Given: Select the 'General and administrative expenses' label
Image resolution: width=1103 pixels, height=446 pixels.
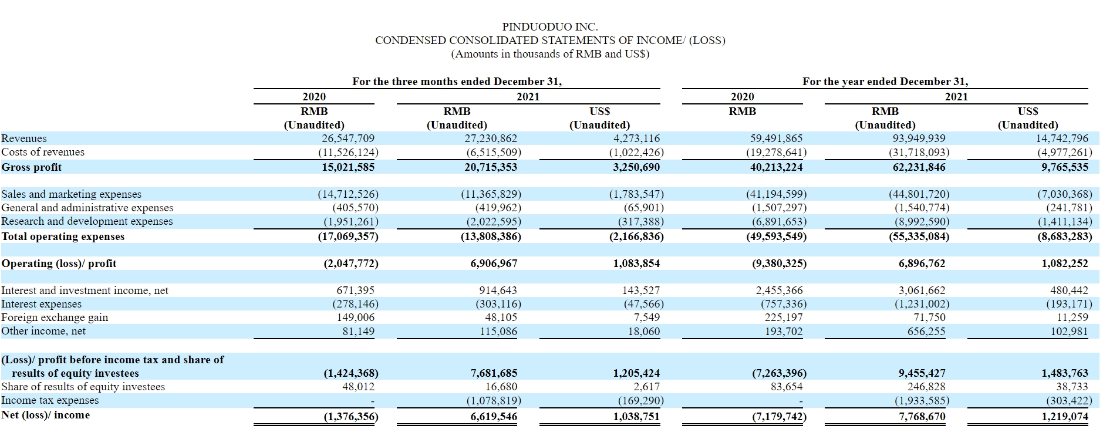Looking at the screenshot, I should point(87,208).
